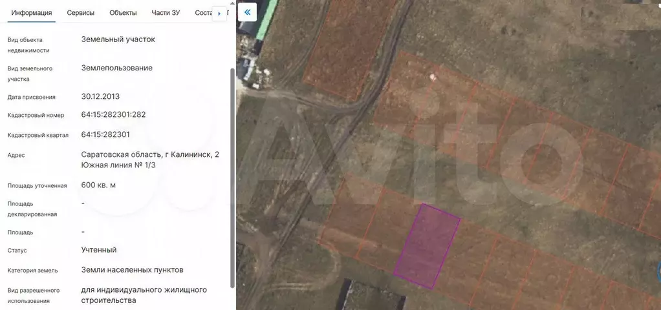Select the highlighted purple land parcel
Image resolution: width=661 pixels, height=310 pixels.
[x=427, y=245]
